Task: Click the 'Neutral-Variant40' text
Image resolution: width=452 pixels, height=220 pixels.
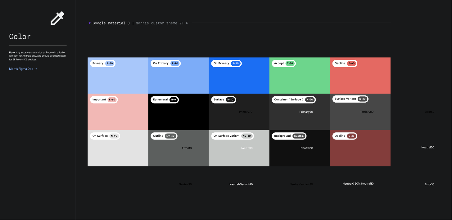Action: coord(241,184)
